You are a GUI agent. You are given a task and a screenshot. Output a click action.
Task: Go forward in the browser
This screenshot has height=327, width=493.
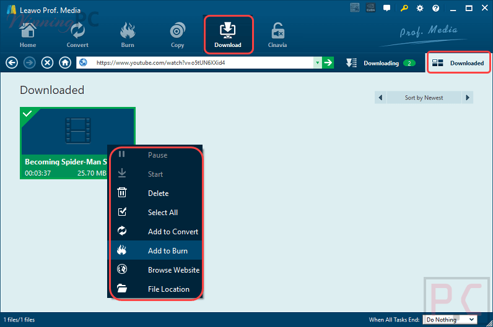[30, 63]
